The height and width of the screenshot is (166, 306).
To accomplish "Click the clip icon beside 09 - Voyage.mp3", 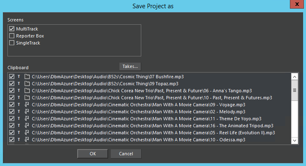I will click(x=27, y=105).
